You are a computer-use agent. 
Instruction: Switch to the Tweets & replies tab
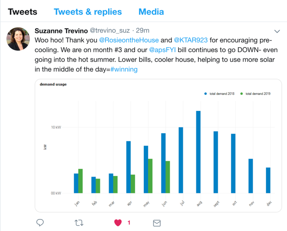click(88, 12)
